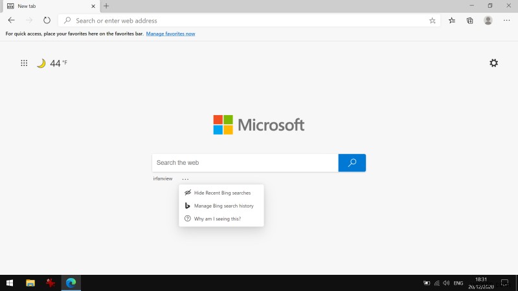Choose Manage Bing search history
Image resolution: width=518 pixels, height=291 pixels.
tap(221, 206)
